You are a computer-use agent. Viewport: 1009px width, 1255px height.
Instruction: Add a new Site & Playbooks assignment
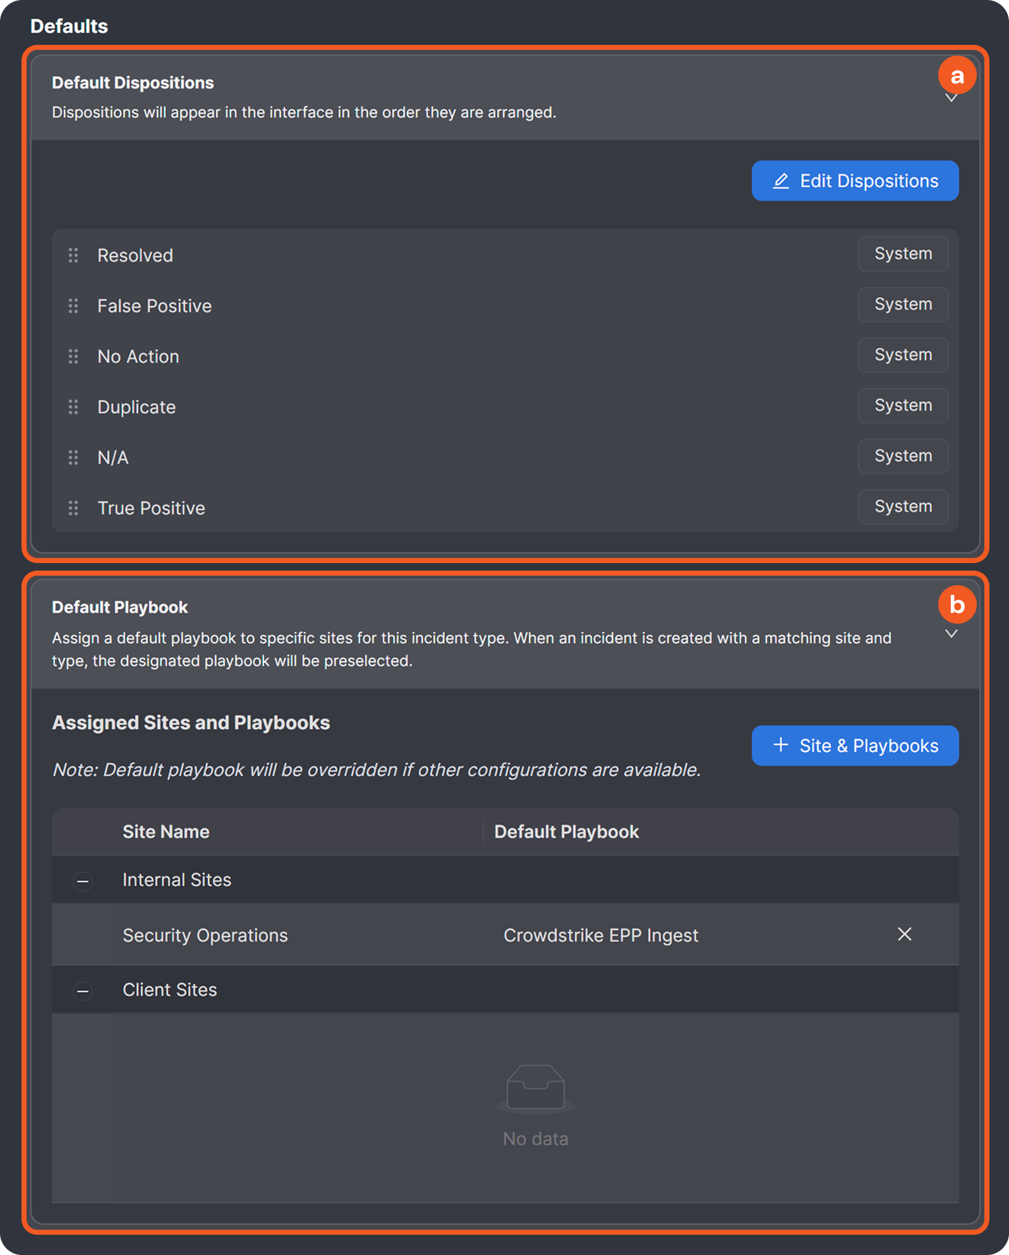coord(855,746)
